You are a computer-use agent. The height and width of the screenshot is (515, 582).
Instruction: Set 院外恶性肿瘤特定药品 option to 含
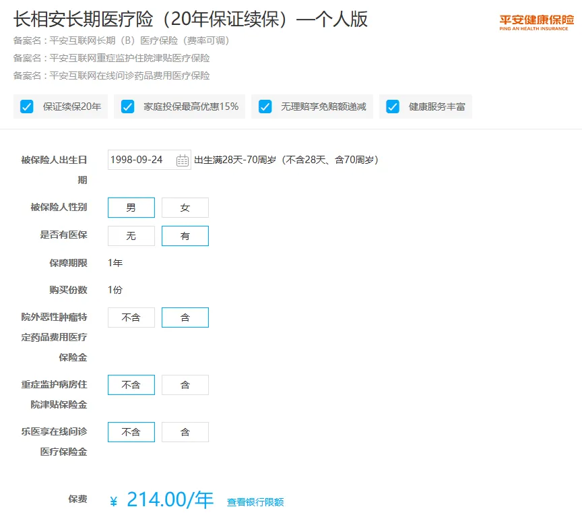185,317
